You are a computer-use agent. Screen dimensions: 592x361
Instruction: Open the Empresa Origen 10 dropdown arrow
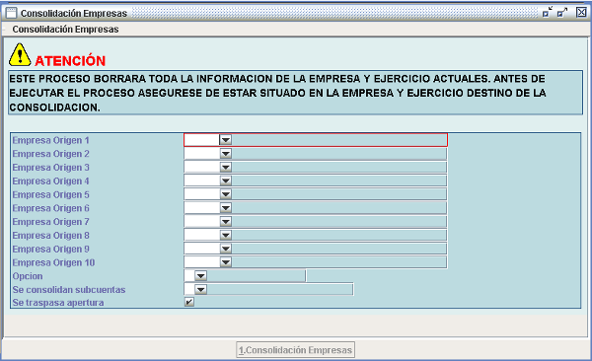(225, 262)
